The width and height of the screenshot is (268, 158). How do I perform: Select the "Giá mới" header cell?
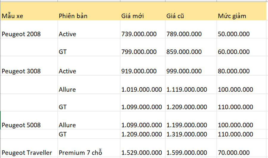point(133,16)
